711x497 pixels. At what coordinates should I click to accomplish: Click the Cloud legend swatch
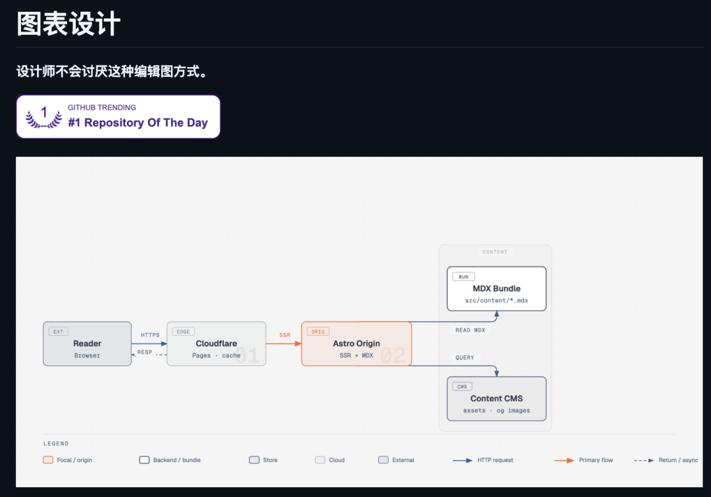[320, 460]
